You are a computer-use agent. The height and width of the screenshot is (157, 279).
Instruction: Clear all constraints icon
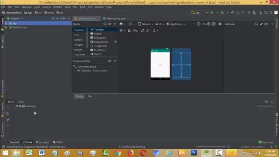pos(143,31)
